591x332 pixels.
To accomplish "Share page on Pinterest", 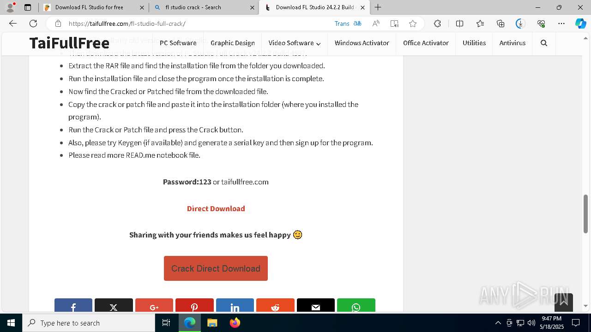I will pyautogui.click(x=194, y=305).
